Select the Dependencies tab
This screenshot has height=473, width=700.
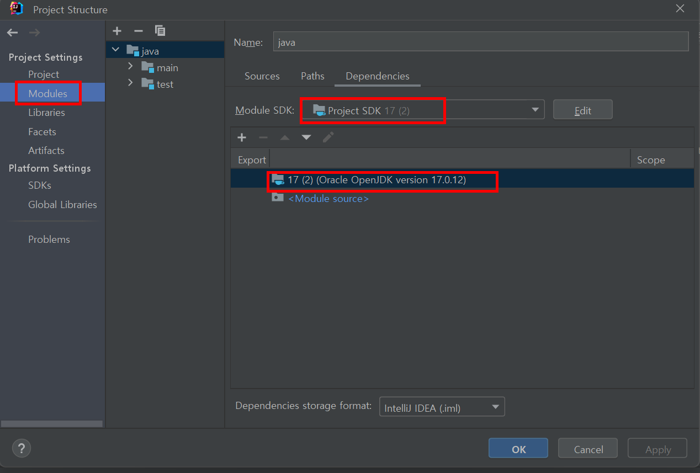pyautogui.click(x=378, y=76)
